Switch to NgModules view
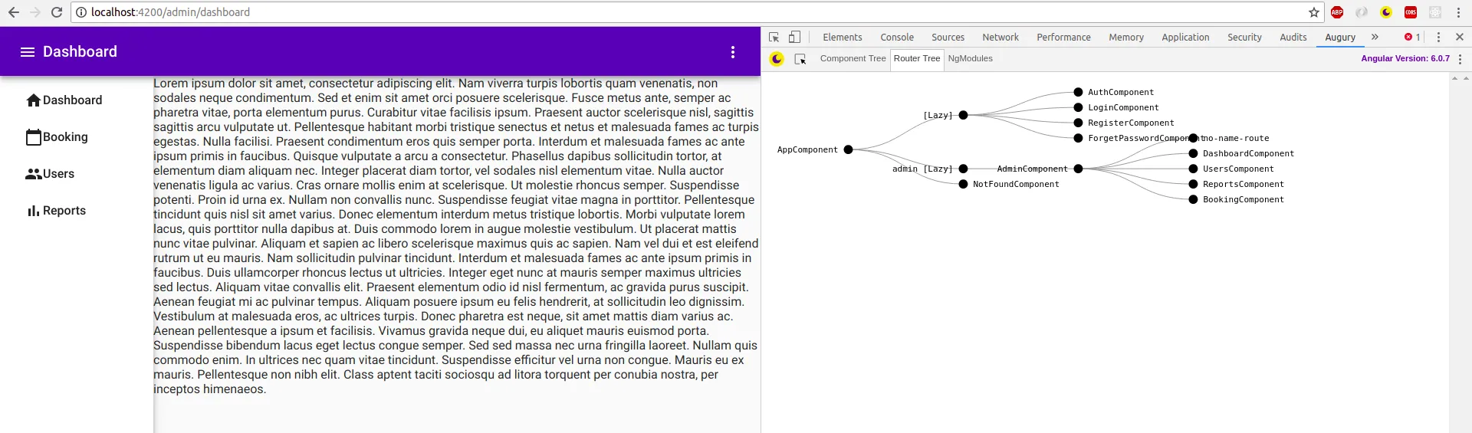 pos(970,59)
